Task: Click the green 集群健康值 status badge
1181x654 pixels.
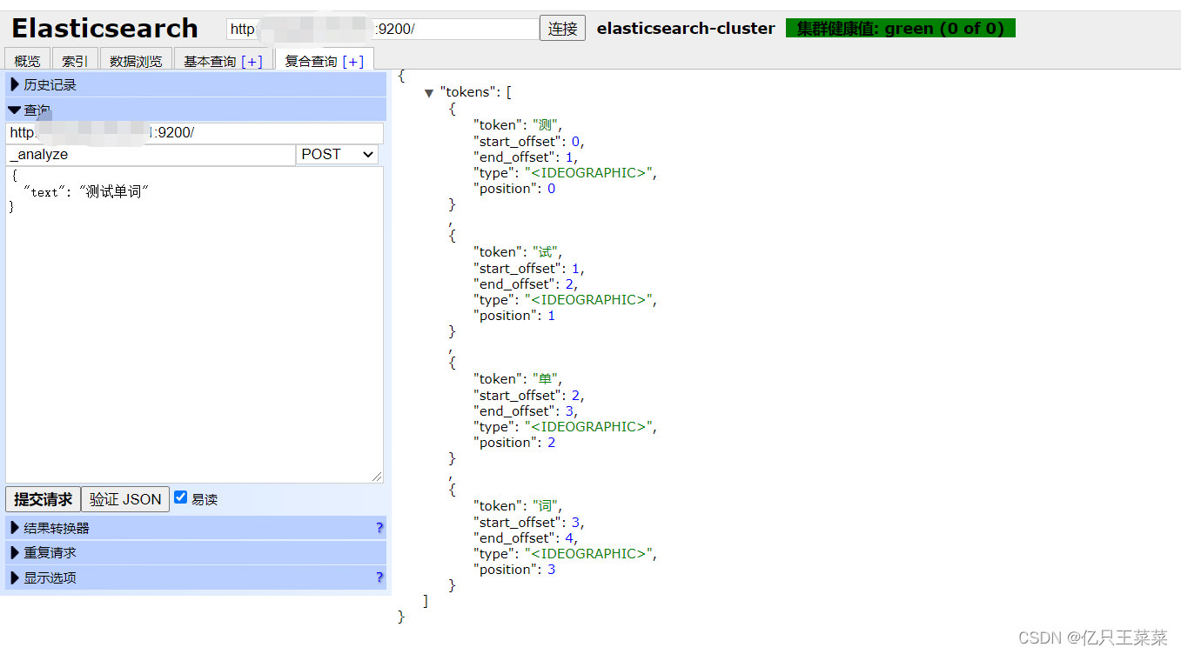Action: point(900,28)
